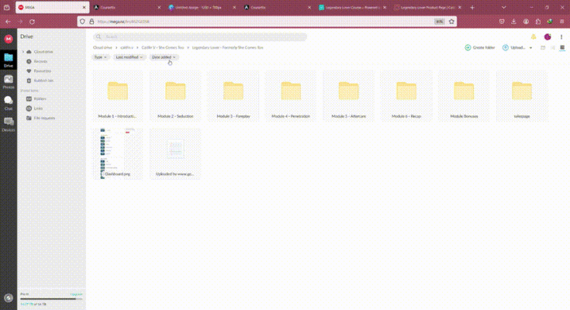
Task: Expand the Last modified filter dropdown
Action: pyautogui.click(x=130, y=57)
